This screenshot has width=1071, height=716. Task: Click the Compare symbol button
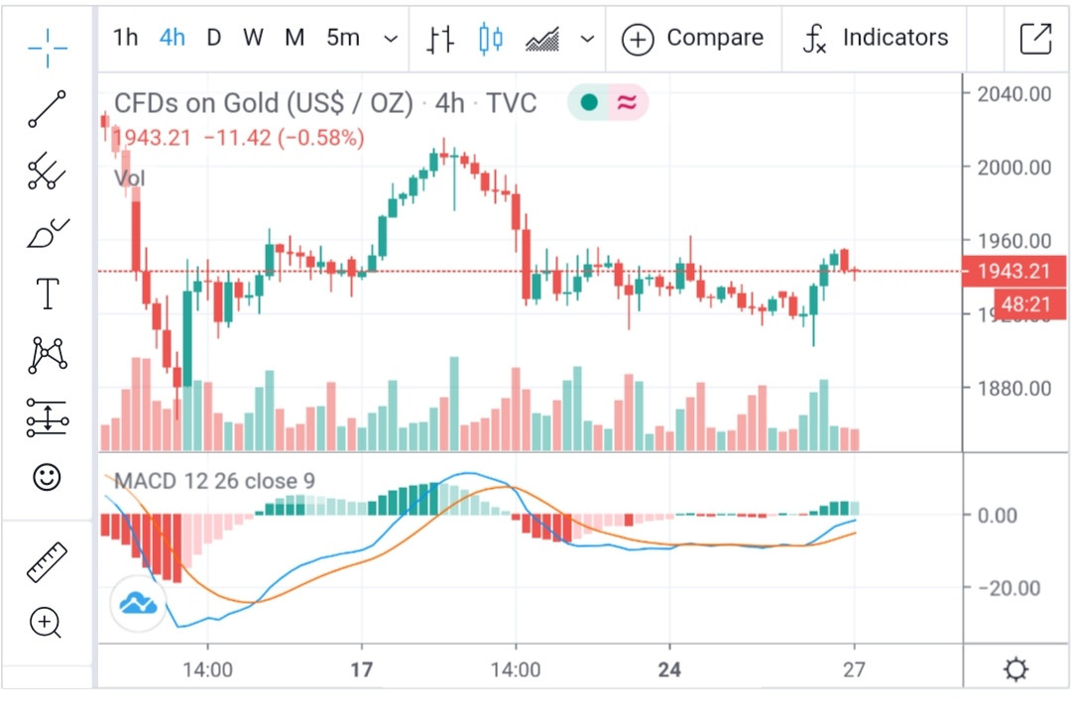692,39
